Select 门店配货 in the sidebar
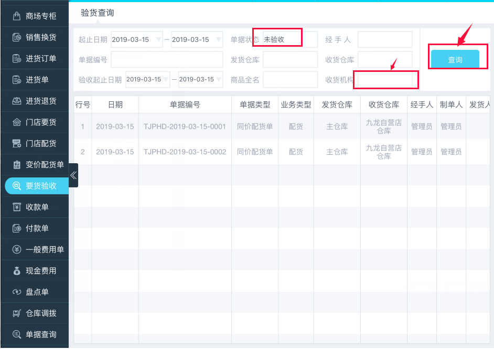The image size is (494, 349). point(35,143)
